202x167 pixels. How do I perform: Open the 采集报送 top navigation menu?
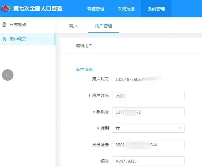click(126, 9)
